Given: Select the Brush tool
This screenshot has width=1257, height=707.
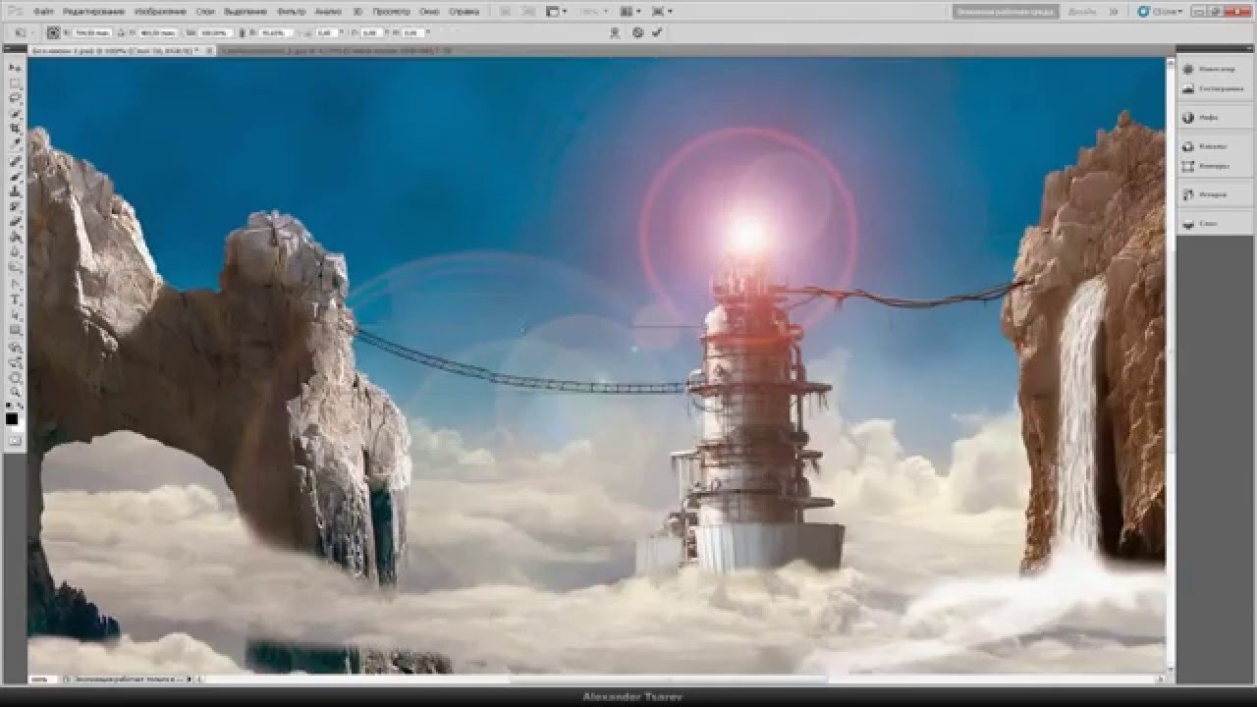Looking at the screenshot, I should click(x=15, y=176).
